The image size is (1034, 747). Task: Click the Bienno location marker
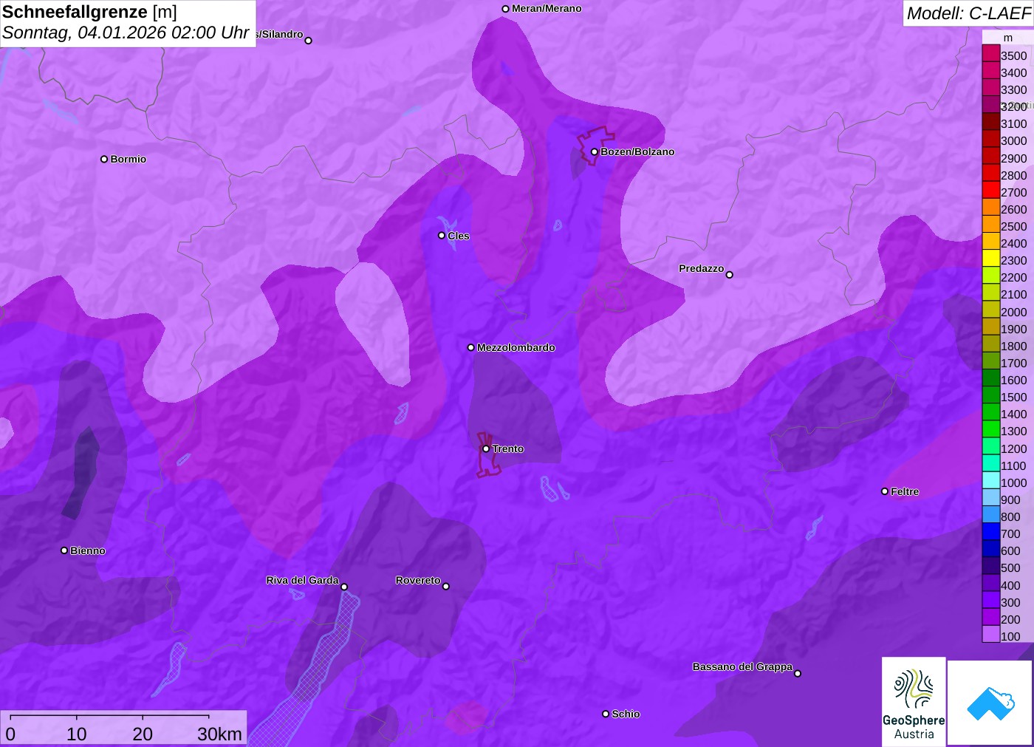[64, 550]
